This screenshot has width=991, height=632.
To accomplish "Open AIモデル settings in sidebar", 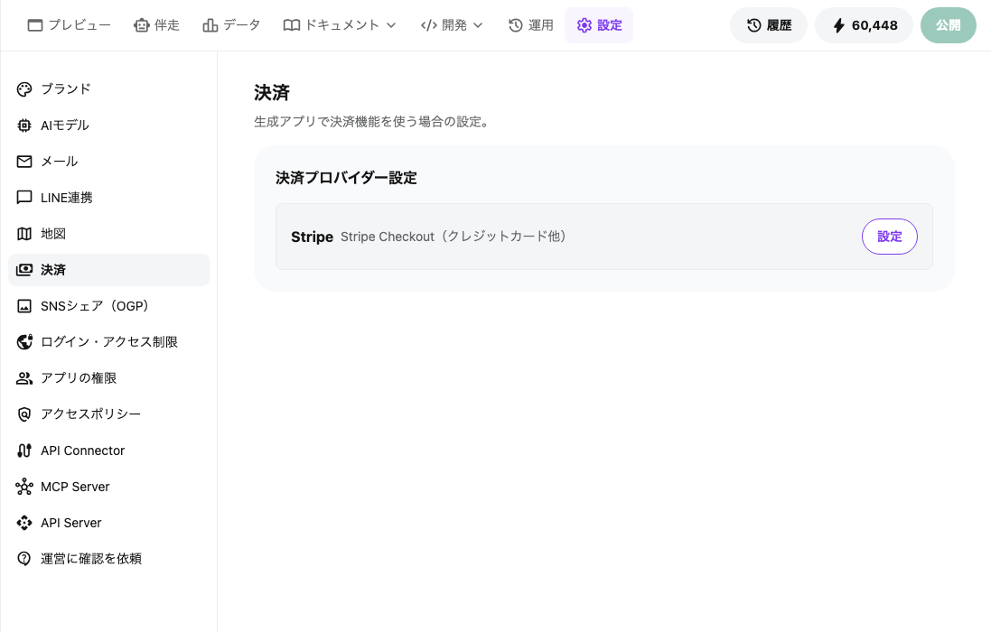I will [108, 125].
